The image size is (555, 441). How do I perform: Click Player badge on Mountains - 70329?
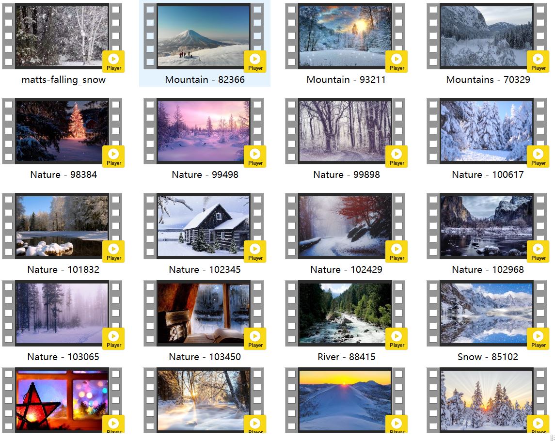click(538, 62)
